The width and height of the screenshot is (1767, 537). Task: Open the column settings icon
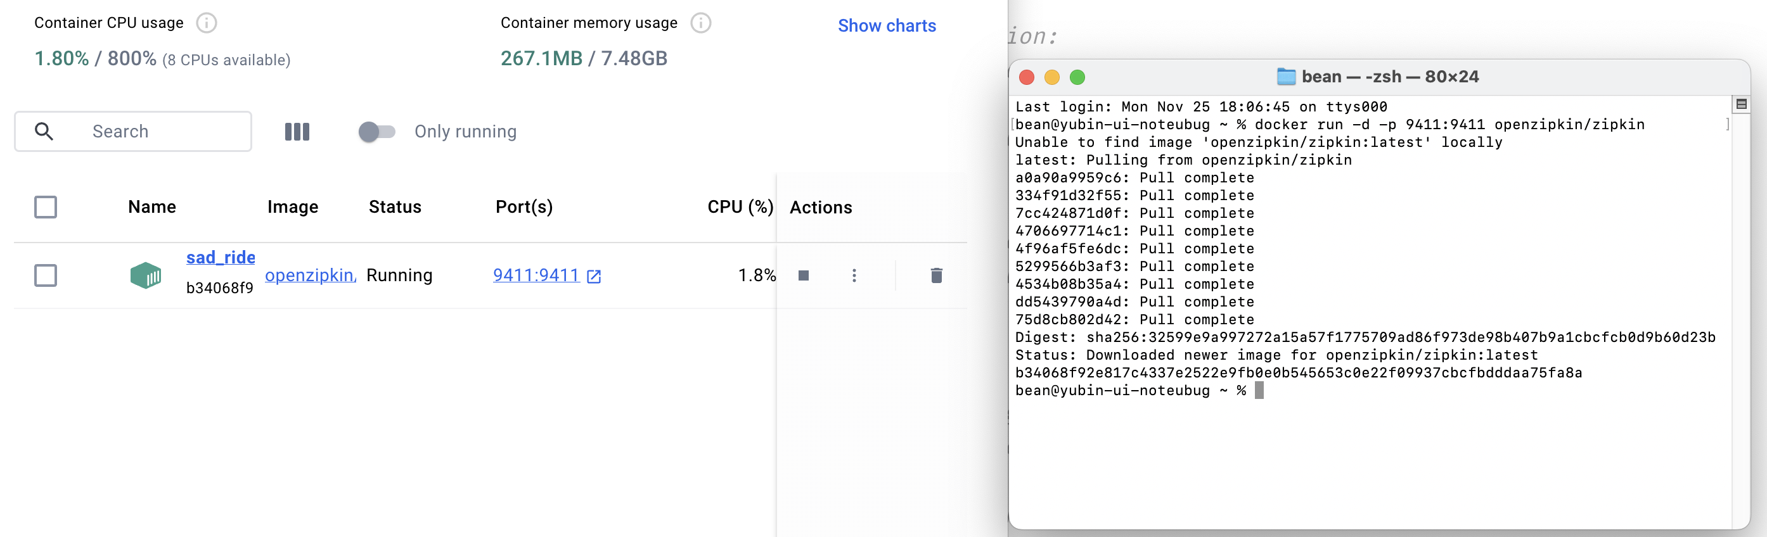pyautogui.click(x=297, y=132)
